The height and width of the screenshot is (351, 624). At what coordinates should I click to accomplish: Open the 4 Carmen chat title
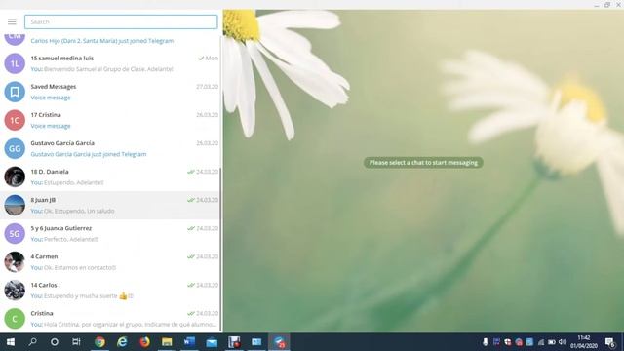pyautogui.click(x=44, y=256)
